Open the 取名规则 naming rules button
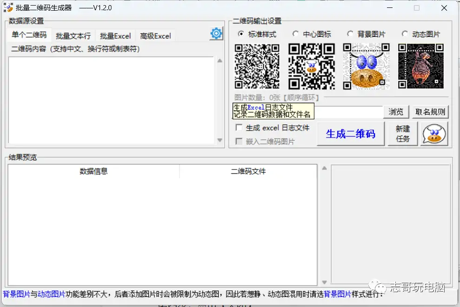 430,112
